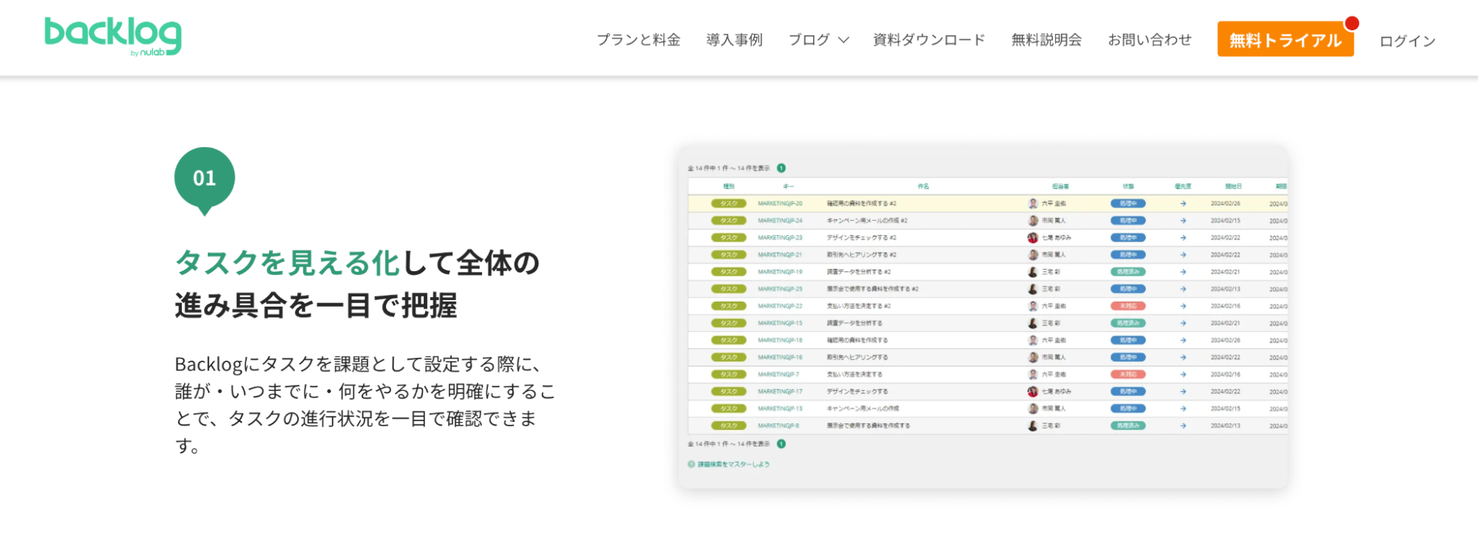Click the 担当者 column header
Viewport: 1478px width, 552px height.
1060,187
